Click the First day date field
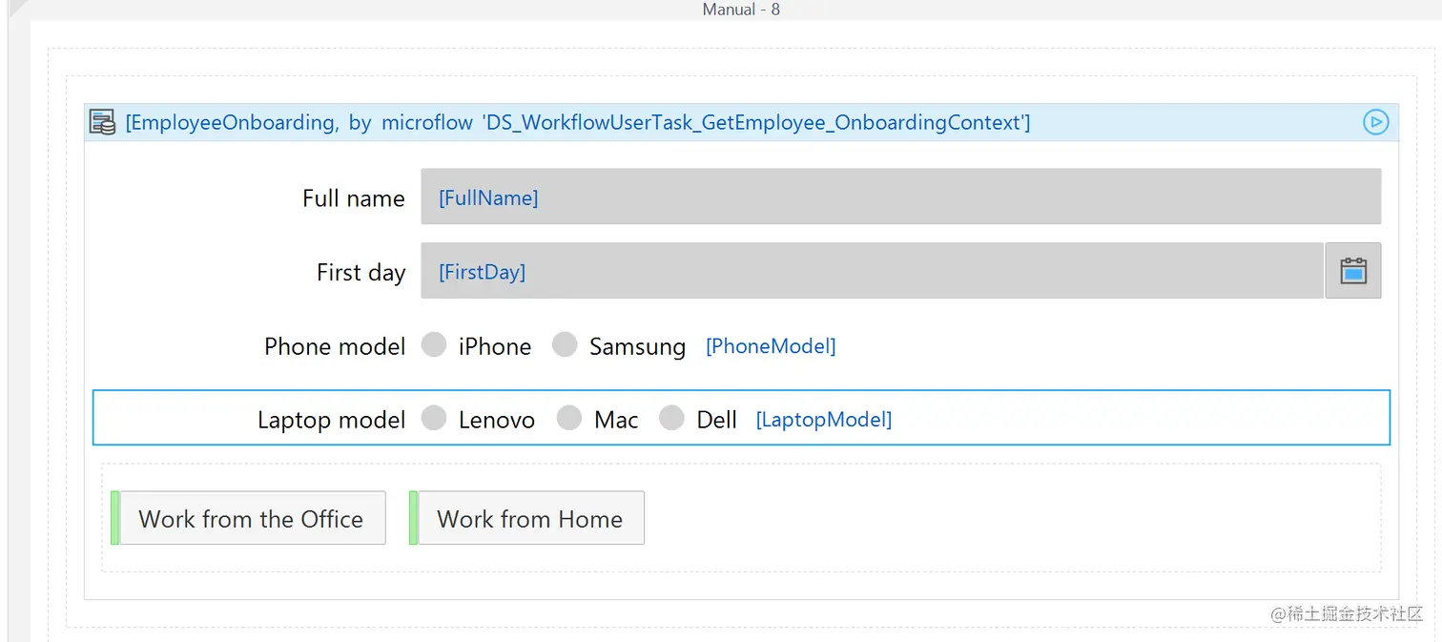The height and width of the screenshot is (642, 1442). 872,271
